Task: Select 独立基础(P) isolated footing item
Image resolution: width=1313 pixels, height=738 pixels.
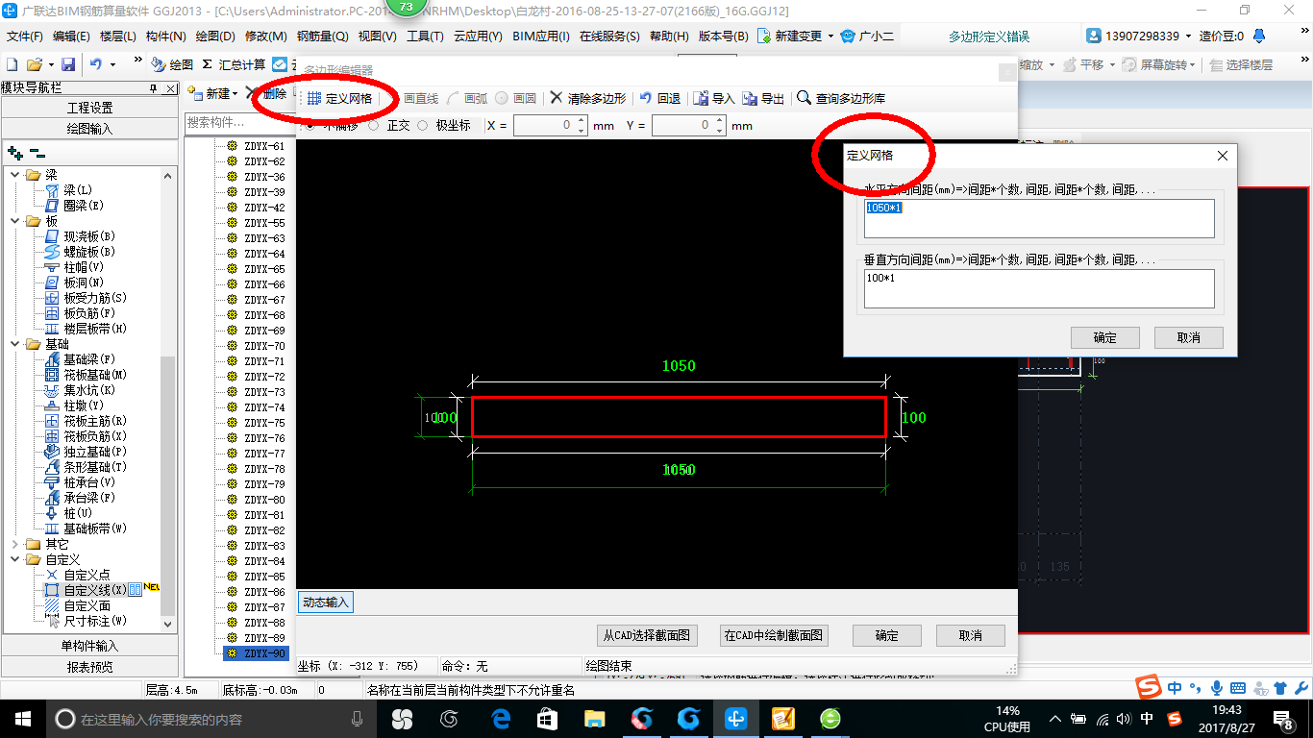Action: click(x=95, y=452)
